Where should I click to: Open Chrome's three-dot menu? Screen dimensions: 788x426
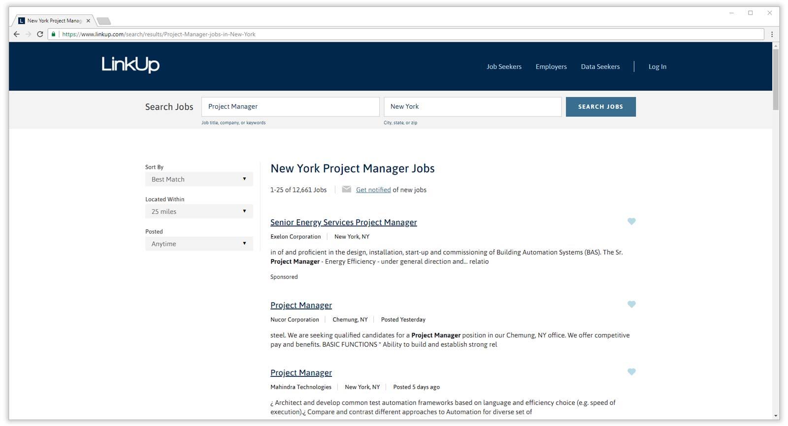click(772, 34)
